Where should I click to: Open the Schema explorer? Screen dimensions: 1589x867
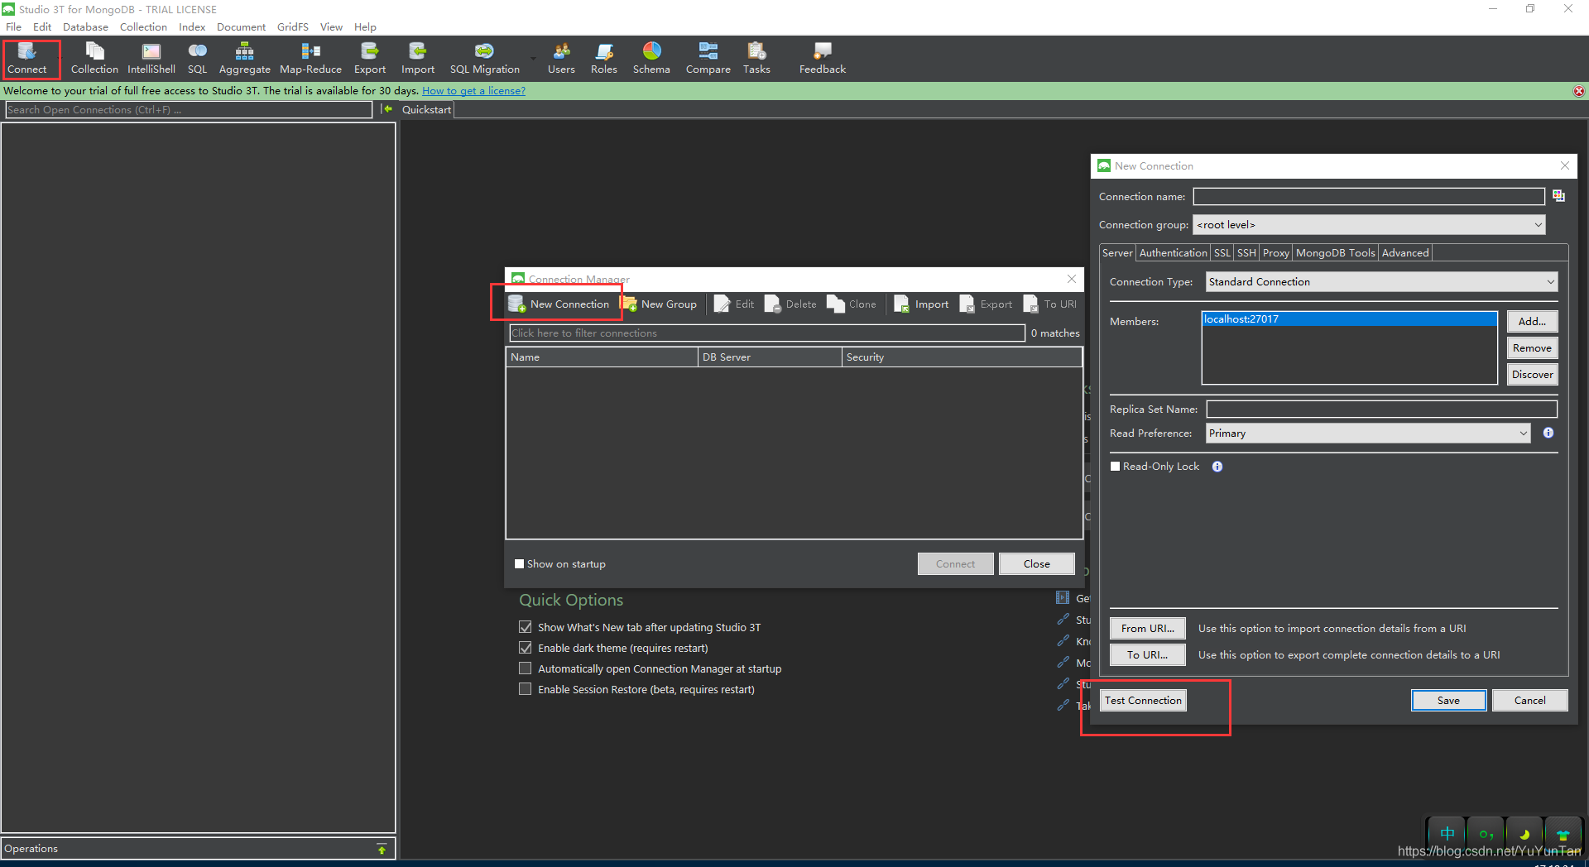tap(651, 58)
